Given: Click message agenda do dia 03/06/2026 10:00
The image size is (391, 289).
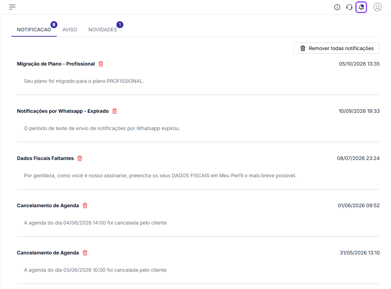Looking at the screenshot, I should pyautogui.click(x=95, y=270).
